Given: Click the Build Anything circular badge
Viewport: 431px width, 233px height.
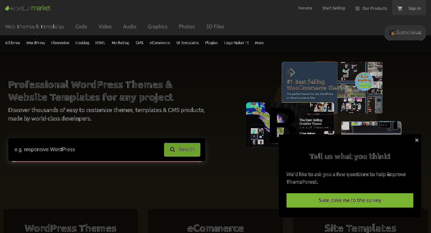Looking at the screenshot, I should 364,81.
